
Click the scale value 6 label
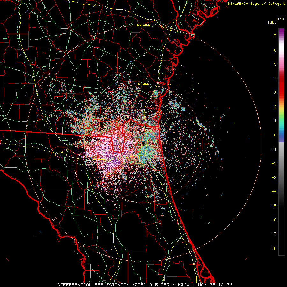coord(275,50)
